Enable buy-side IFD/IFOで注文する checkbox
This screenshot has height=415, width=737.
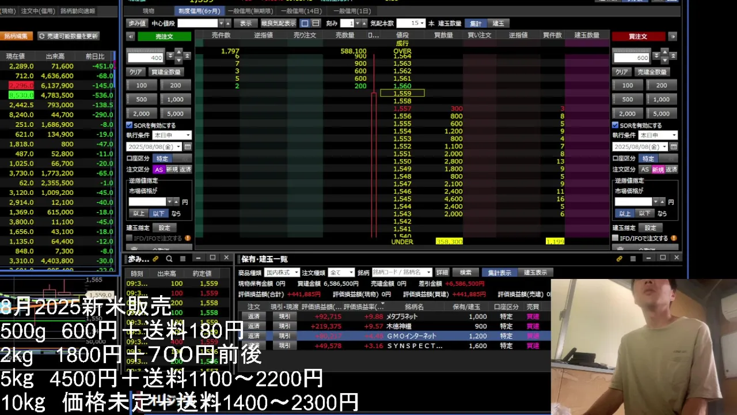[615, 238]
